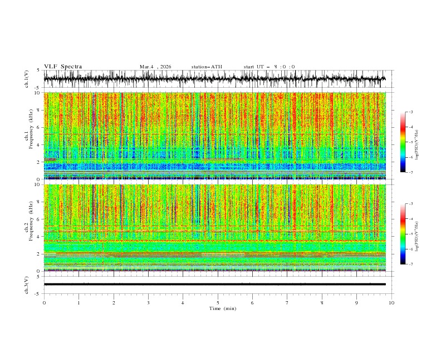The image size is (441, 340).
Task: Click the "ch.1(V)" waveform axis label
Action: [27, 79]
